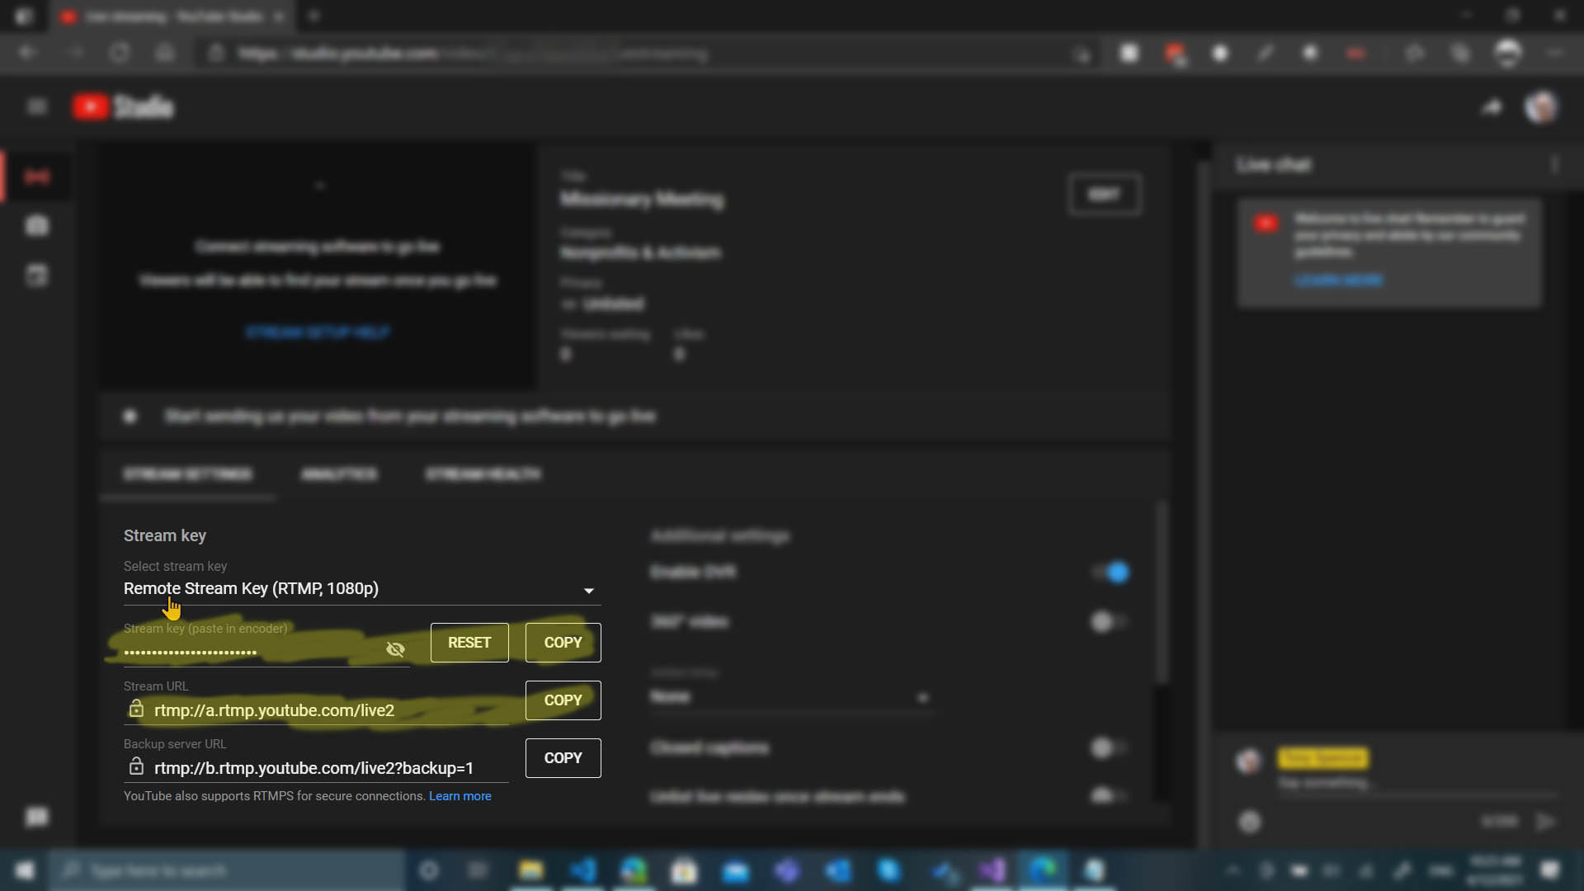The width and height of the screenshot is (1584, 891).
Task: Switch to the Analytics tab
Action: point(338,474)
